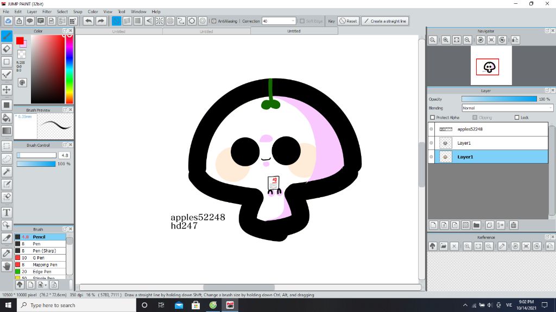
Task: Switch to the first Untitled tab
Action: tap(118, 31)
